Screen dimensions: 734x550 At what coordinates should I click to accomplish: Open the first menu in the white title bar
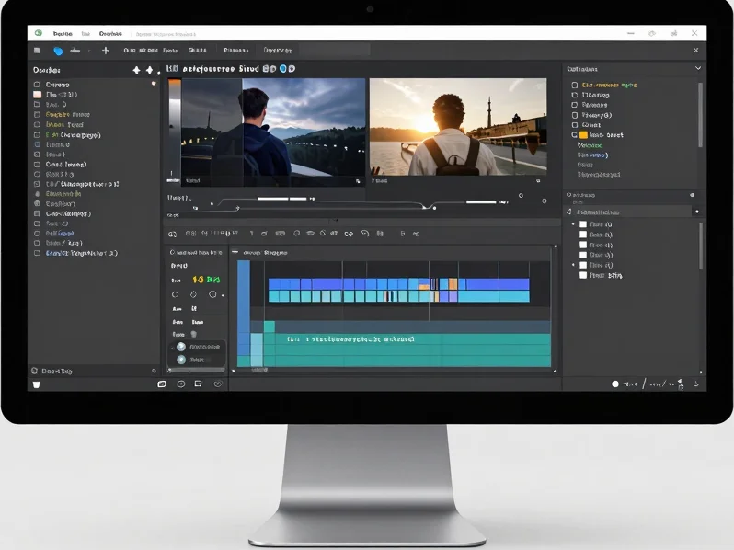pos(63,34)
